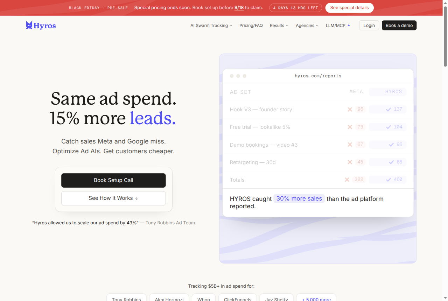Click the Whop chip
448x301 pixels.
click(204, 297)
